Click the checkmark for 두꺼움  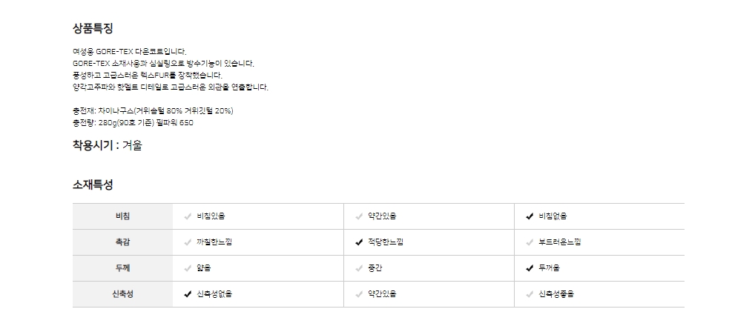click(530, 268)
